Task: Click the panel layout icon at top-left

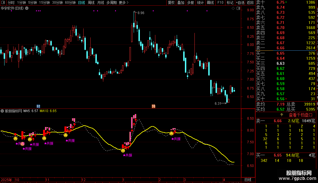Action: (3, 3)
